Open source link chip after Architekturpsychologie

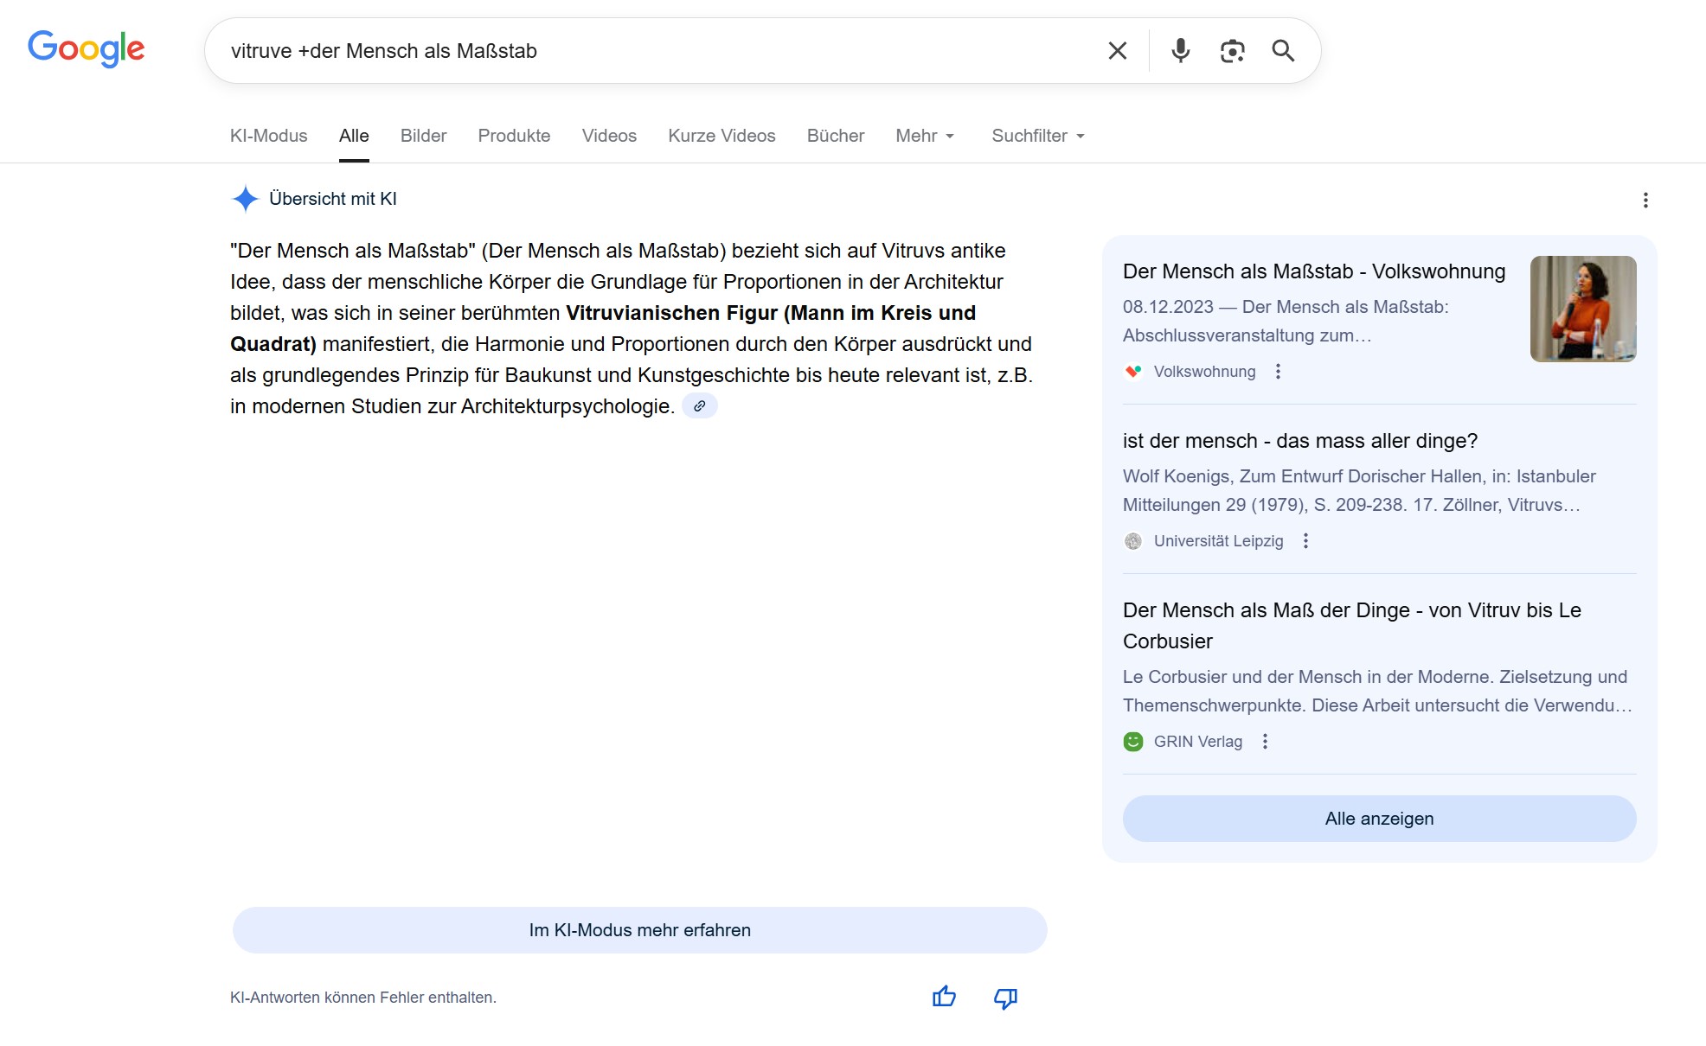coord(699,405)
